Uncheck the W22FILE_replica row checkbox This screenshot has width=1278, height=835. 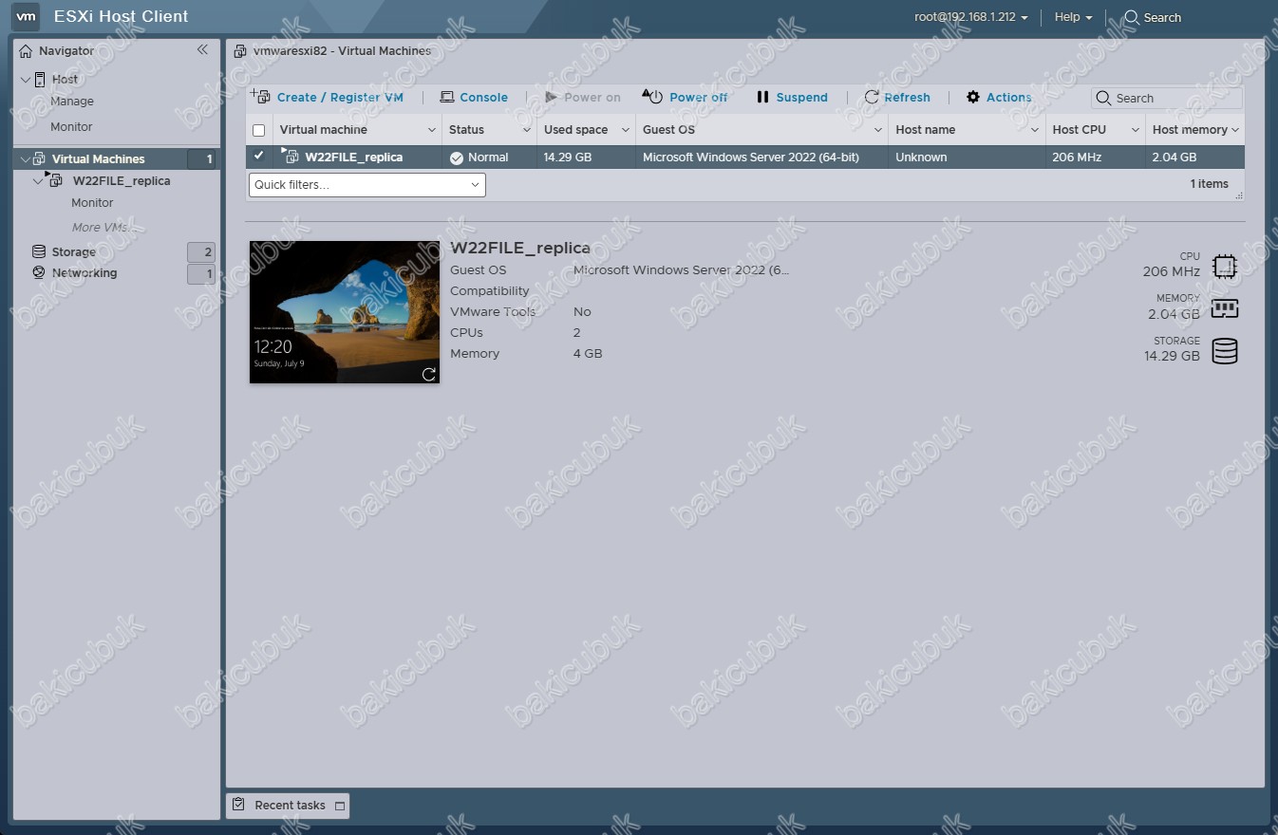(258, 157)
